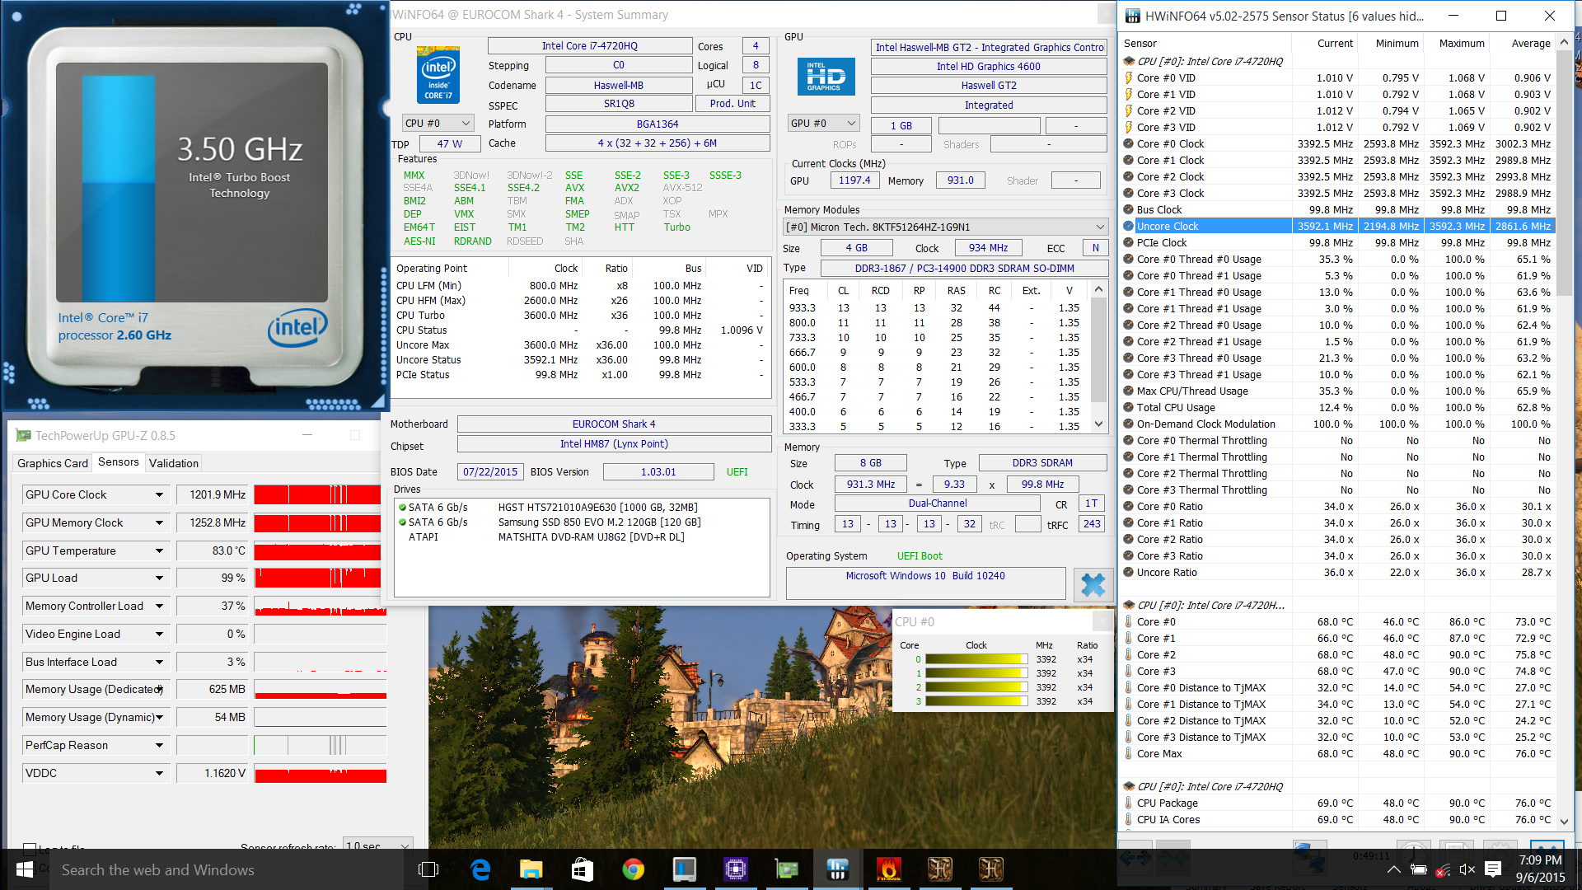
Task: Expand the Micron memory module dropdown
Action: point(1100,227)
